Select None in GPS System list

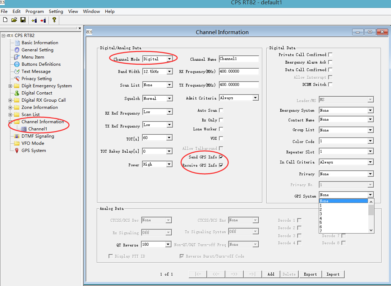pyautogui.click(x=343, y=201)
